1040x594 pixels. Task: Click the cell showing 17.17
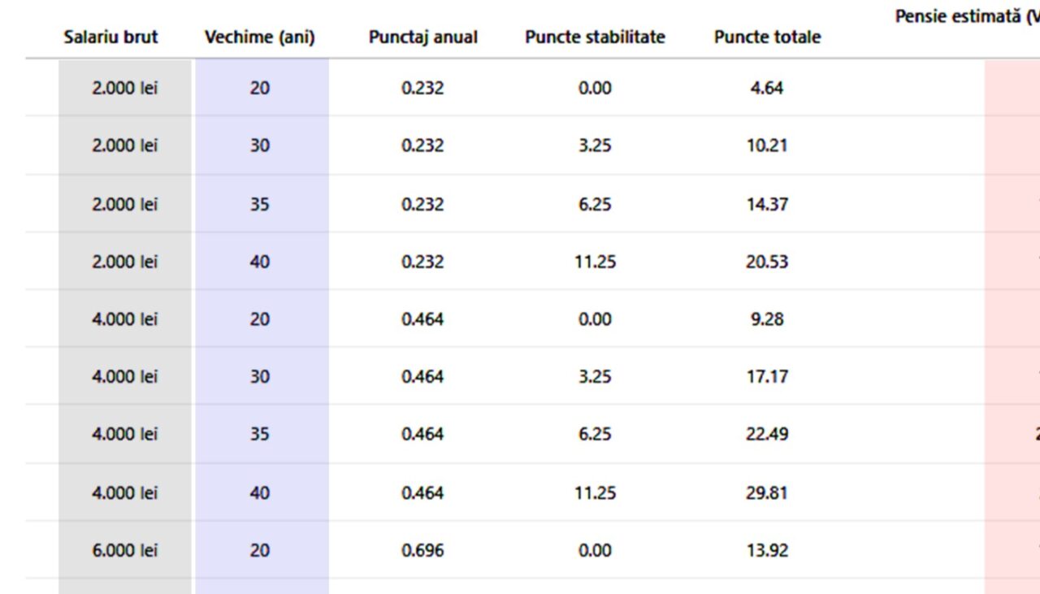click(x=767, y=377)
